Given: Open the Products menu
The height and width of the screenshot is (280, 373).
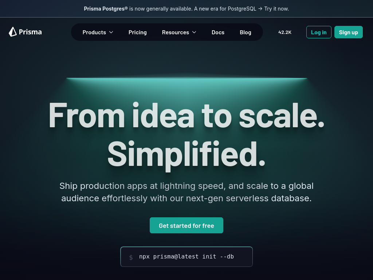Looking at the screenshot, I should point(94,32).
